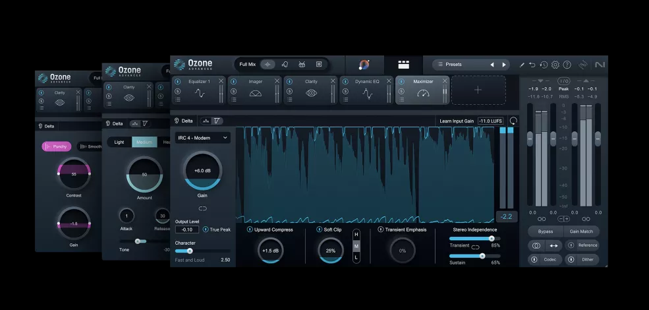Click the swap channels double arrow icon
The height and width of the screenshot is (310, 649).
click(554, 245)
